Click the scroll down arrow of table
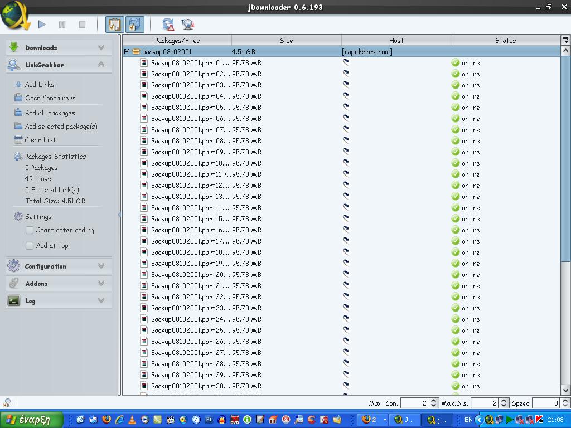Image resolution: width=571 pixels, height=428 pixels. (565, 390)
